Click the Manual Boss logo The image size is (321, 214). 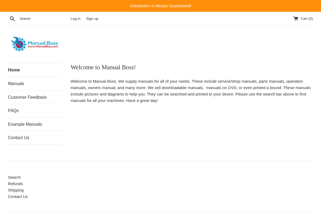35,44
